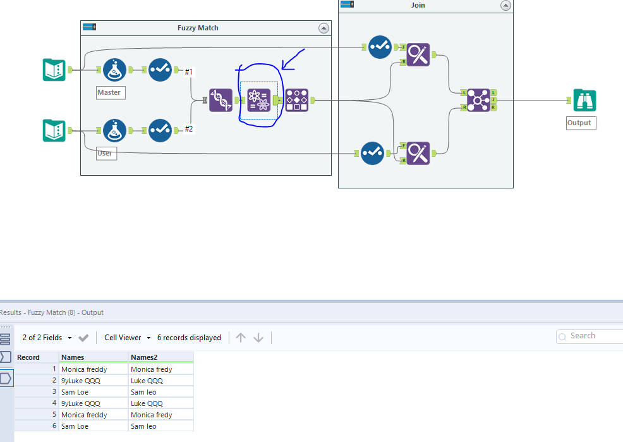Click the up arrow in results toolbar
Screen dimensions: 623x442
(240, 338)
